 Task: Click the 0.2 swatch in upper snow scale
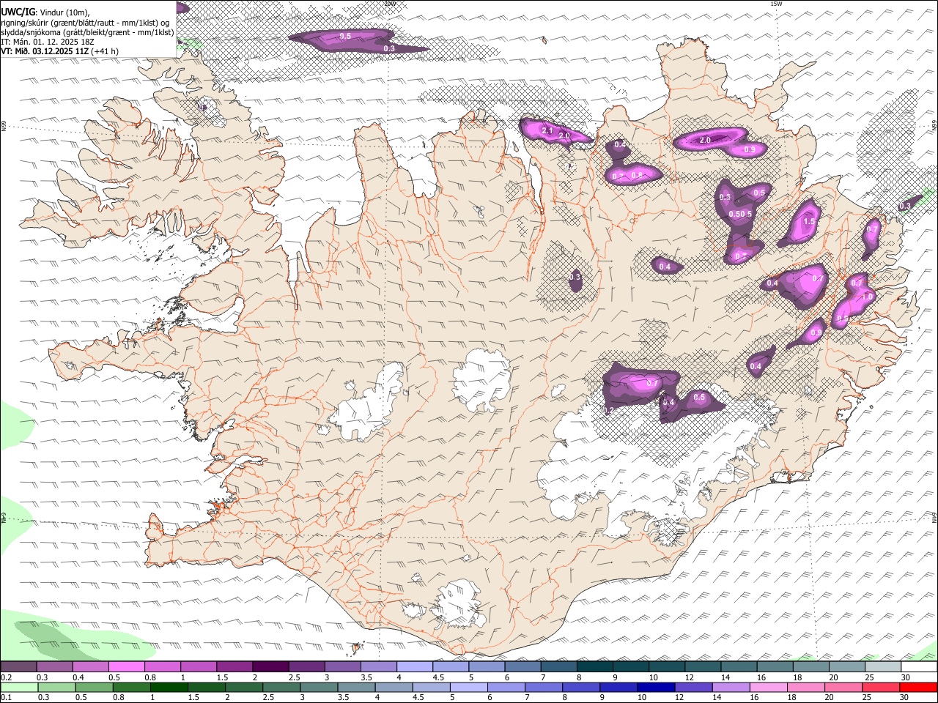click(x=18, y=666)
